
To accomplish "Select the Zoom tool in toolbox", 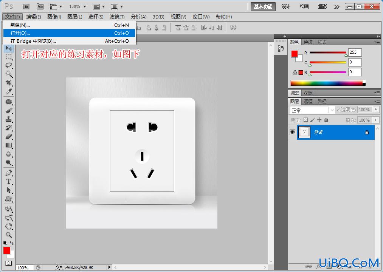I will coord(9,235).
